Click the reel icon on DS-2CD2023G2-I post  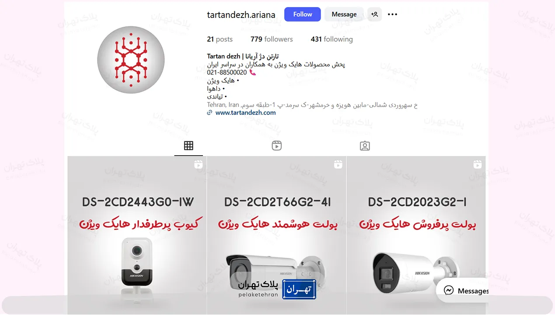pyautogui.click(x=477, y=164)
